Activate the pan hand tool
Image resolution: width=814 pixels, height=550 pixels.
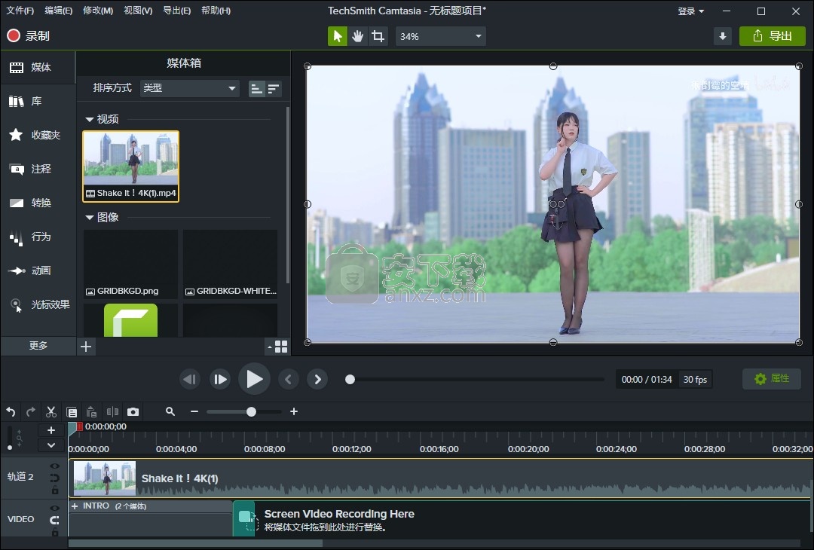[358, 36]
